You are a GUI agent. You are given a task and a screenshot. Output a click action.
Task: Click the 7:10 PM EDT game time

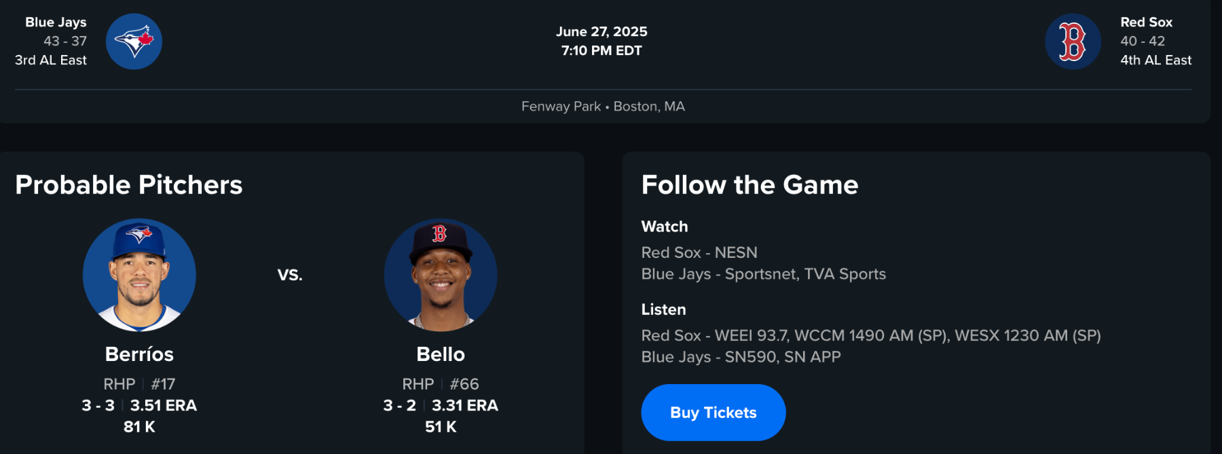(x=601, y=50)
